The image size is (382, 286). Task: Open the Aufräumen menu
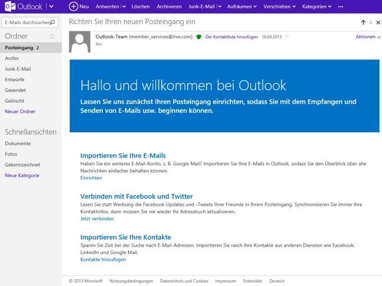(242, 7)
